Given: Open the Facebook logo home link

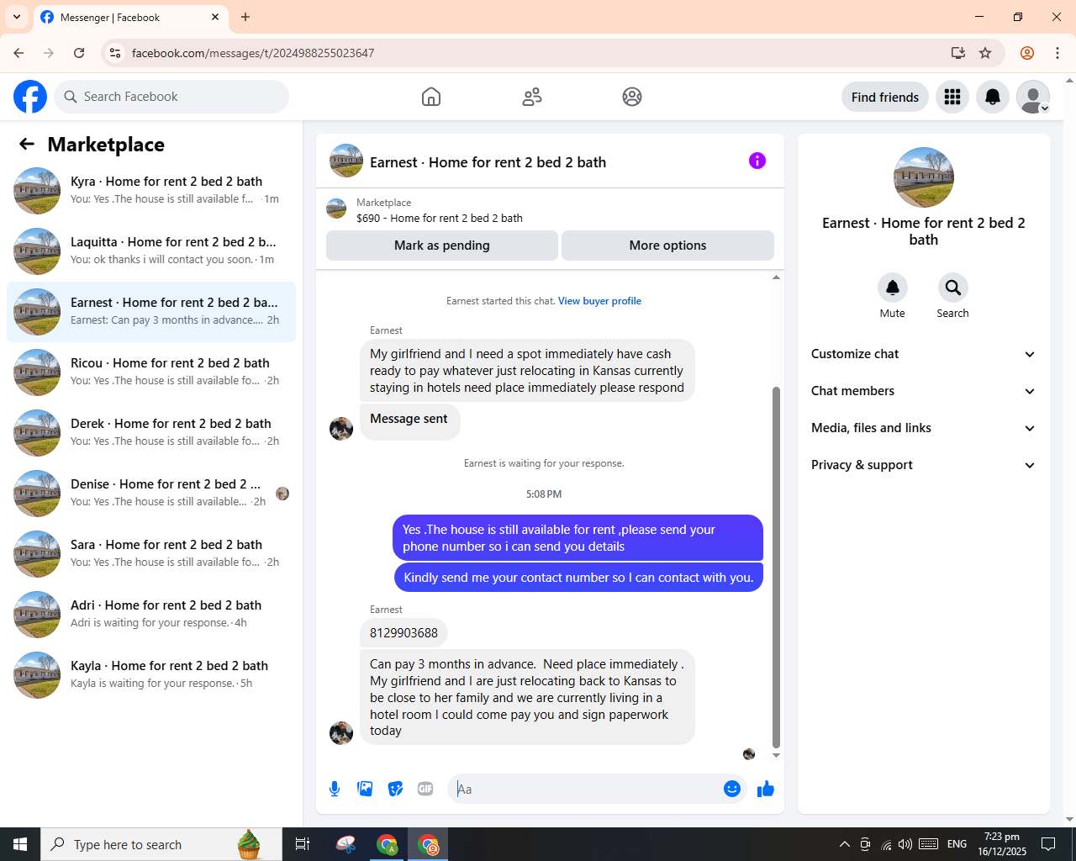Looking at the screenshot, I should pos(30,97).
